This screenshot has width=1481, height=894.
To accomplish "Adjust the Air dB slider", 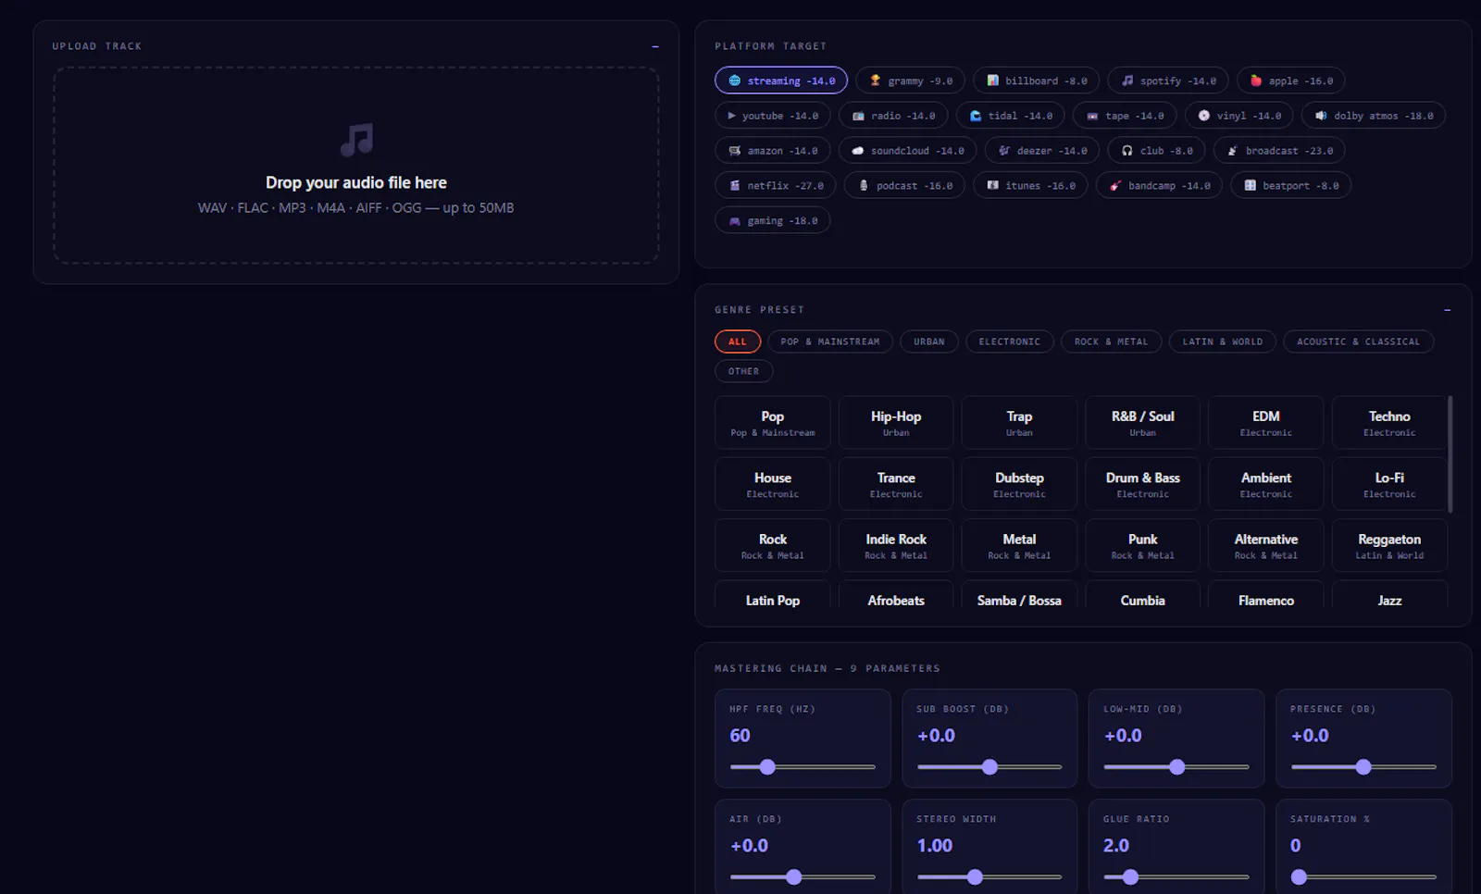I will 803,877.
